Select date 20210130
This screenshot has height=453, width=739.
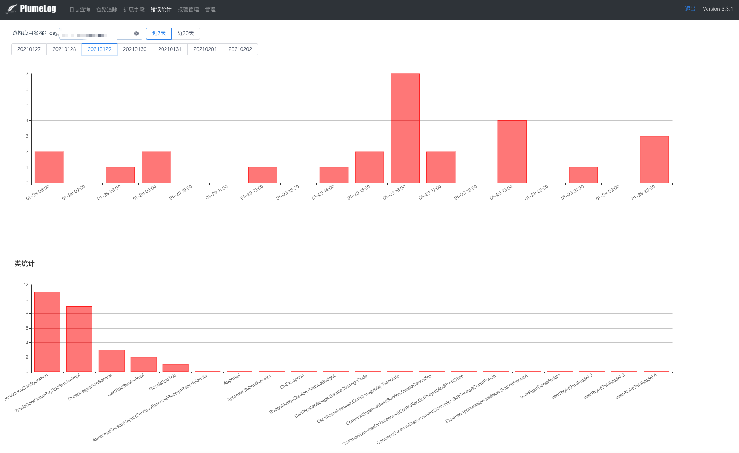tap(135, 49)
